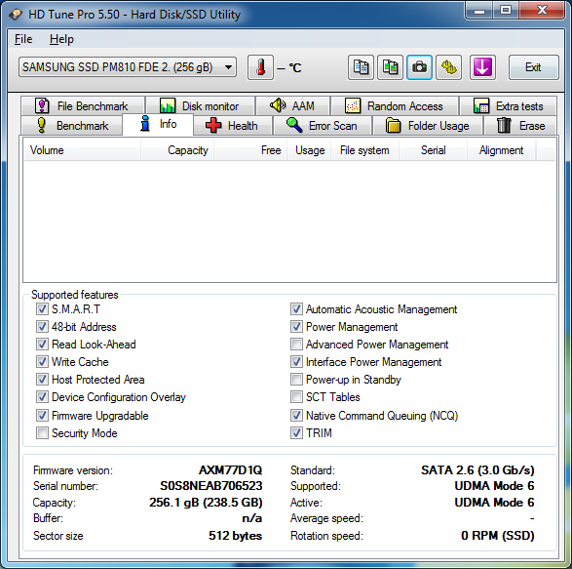Open the Help menu
This screenshot has width=572, height=569.
tap(61, 39)
